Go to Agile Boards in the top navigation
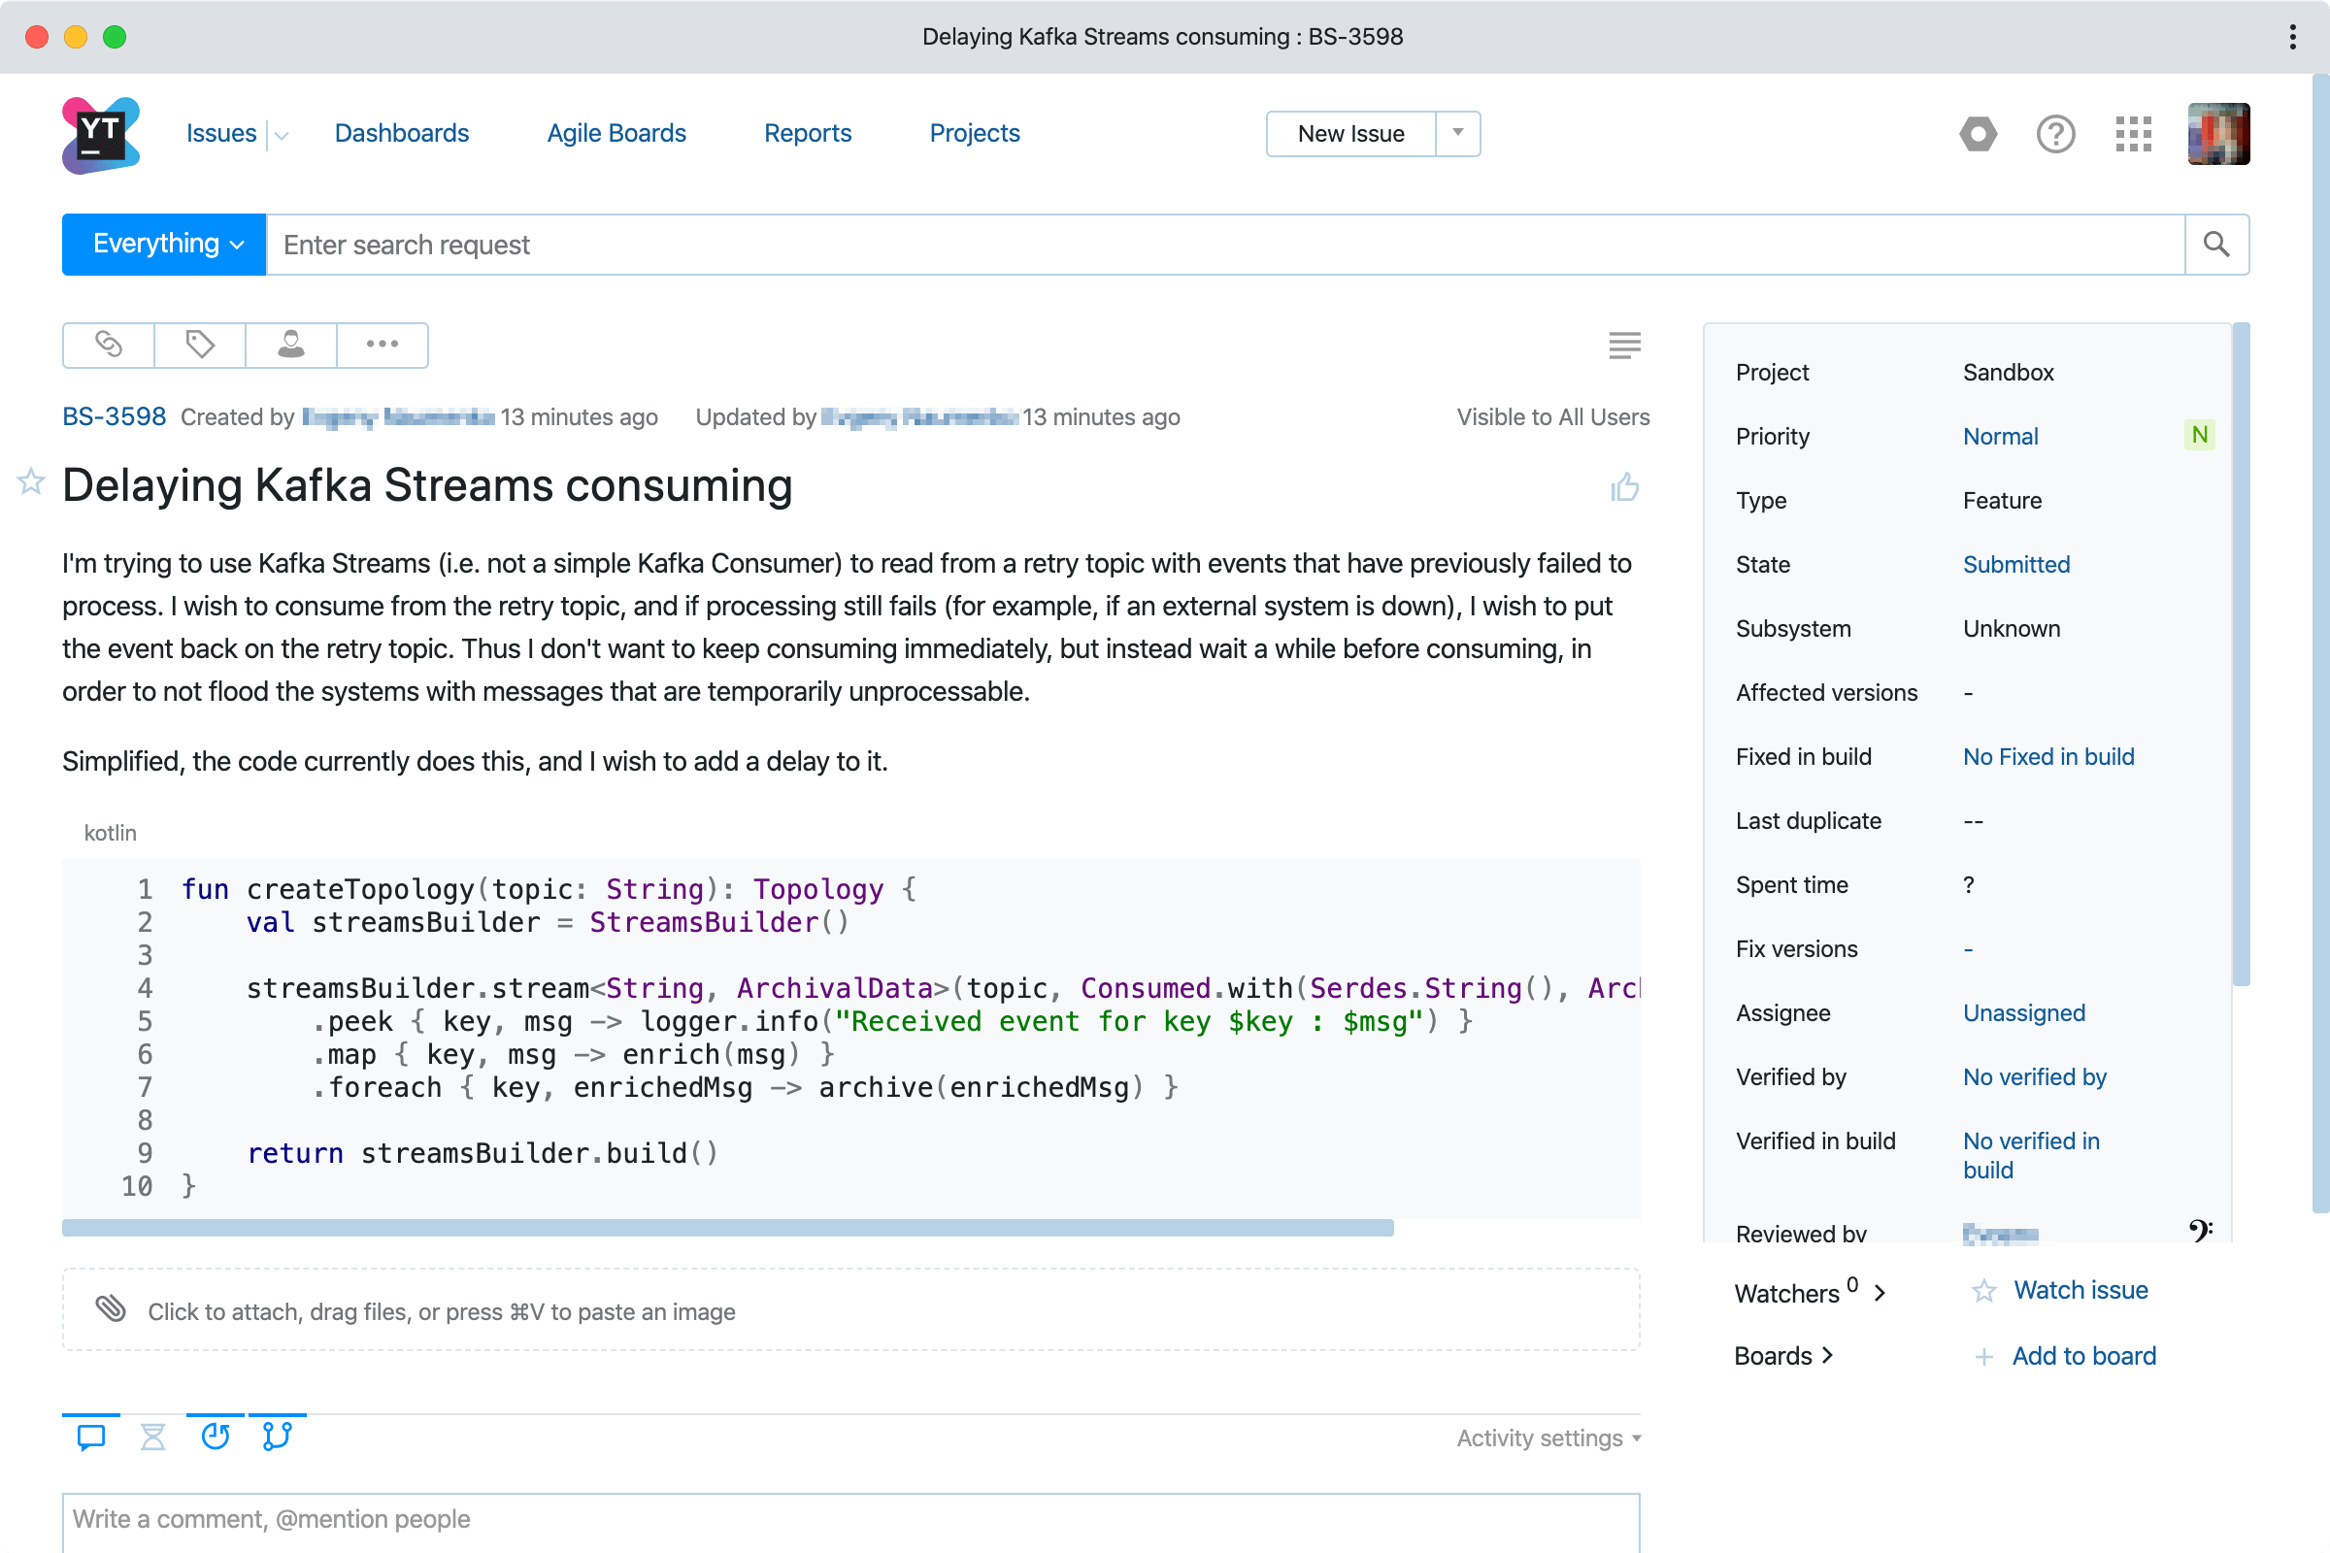 616,134
